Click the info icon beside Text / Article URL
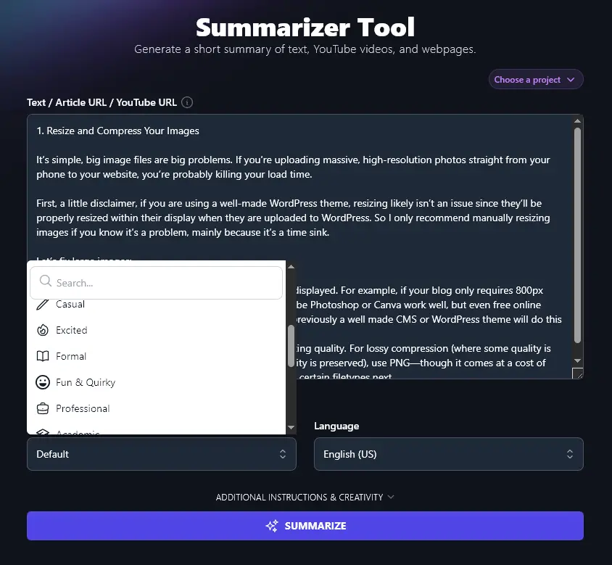 [186, 102]
